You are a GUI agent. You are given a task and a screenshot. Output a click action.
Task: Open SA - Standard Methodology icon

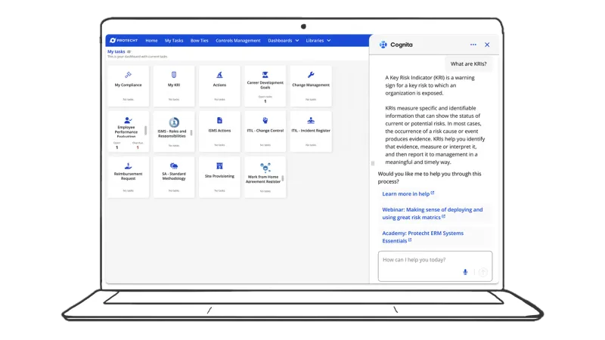point(174,165)
